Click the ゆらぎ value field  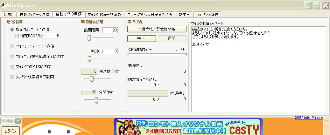(110, 51)
